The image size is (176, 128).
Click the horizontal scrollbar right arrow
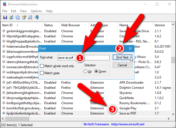click(169, 119)
